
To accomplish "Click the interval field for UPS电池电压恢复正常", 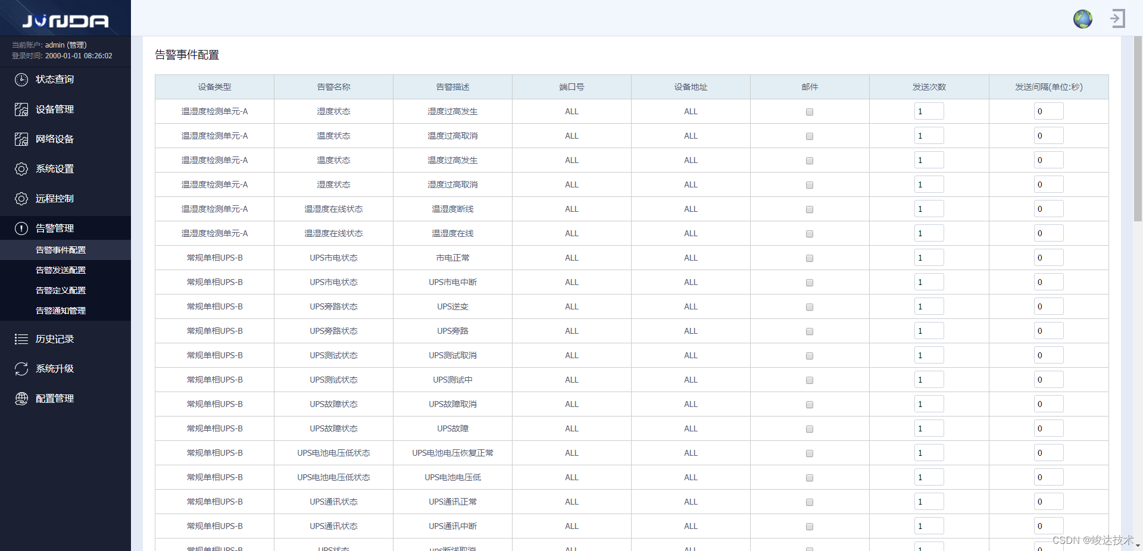I will (x=1049, y=453).
